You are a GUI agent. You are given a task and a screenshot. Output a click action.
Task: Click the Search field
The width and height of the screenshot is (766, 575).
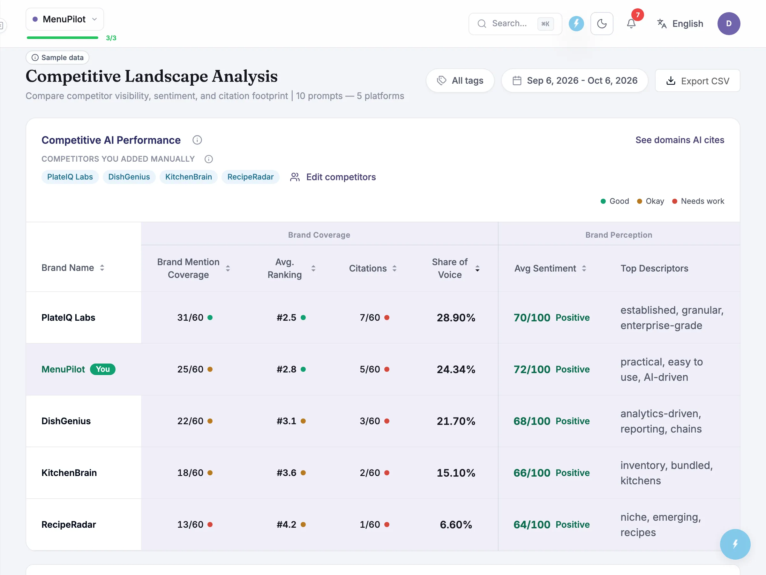[x=515, y=24]
